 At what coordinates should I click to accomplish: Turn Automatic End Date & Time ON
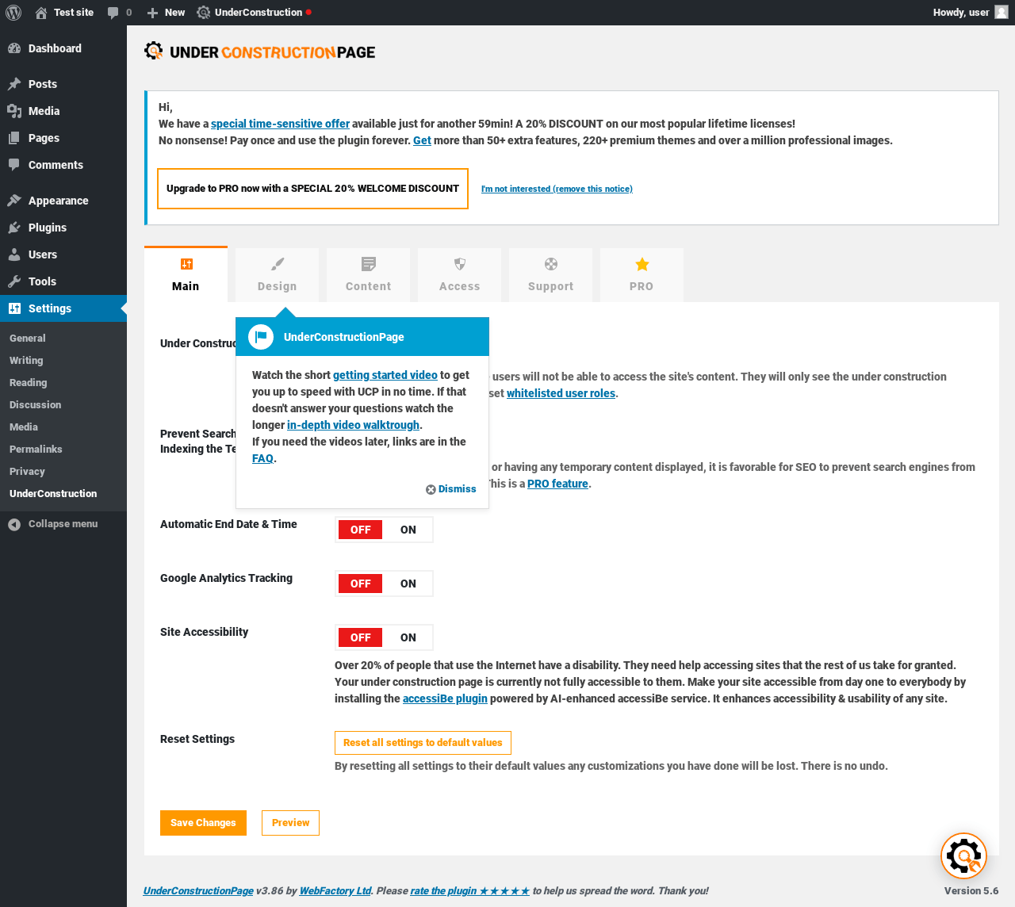pyautogui.click(x=408, y=530)
